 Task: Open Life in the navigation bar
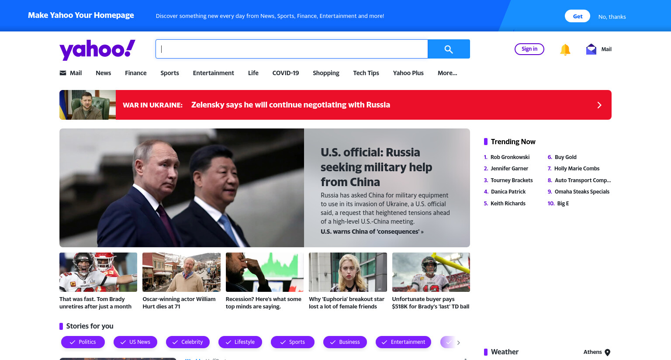coord(253,73)
